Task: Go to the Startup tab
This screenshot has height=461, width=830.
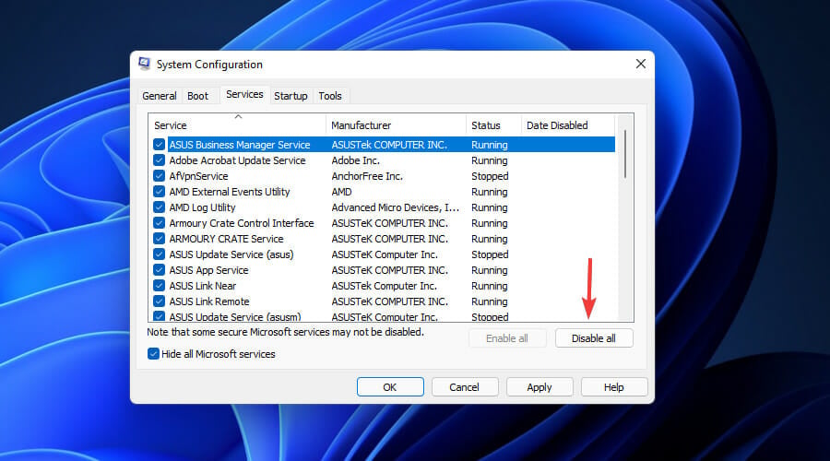Action: [290, 96]
